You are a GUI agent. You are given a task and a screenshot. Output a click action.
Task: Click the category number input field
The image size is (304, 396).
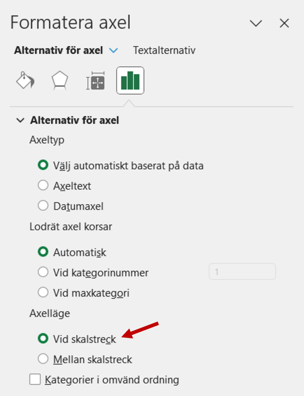[x=242, y=271]
